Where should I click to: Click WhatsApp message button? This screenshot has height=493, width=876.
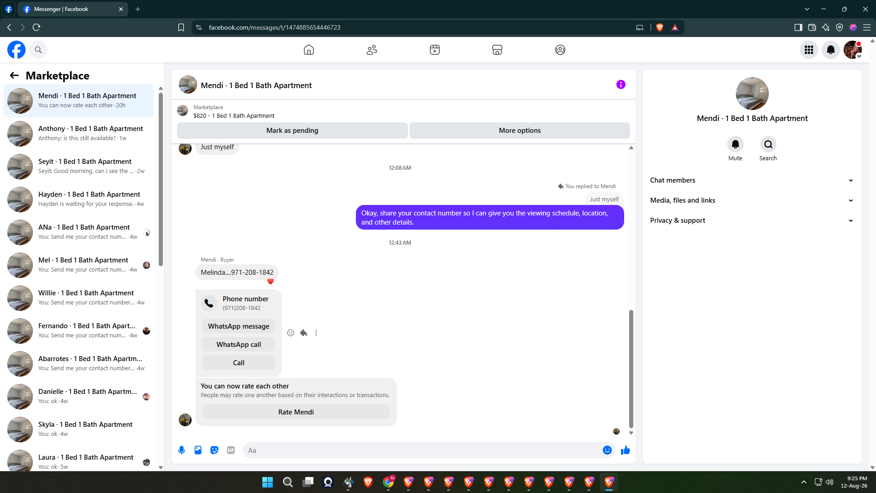tap(239, 326)
